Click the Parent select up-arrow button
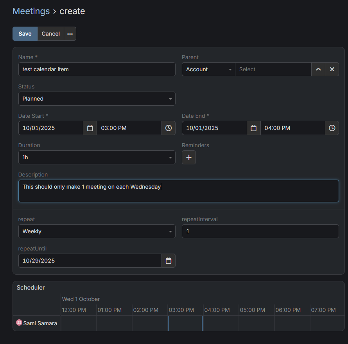This screenshot has width=348, height=344. tap(318, 69)
